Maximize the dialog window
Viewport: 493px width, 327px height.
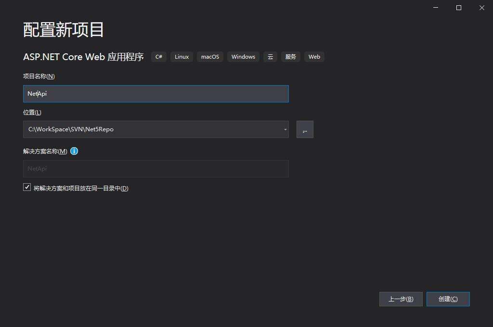(459, 8)
